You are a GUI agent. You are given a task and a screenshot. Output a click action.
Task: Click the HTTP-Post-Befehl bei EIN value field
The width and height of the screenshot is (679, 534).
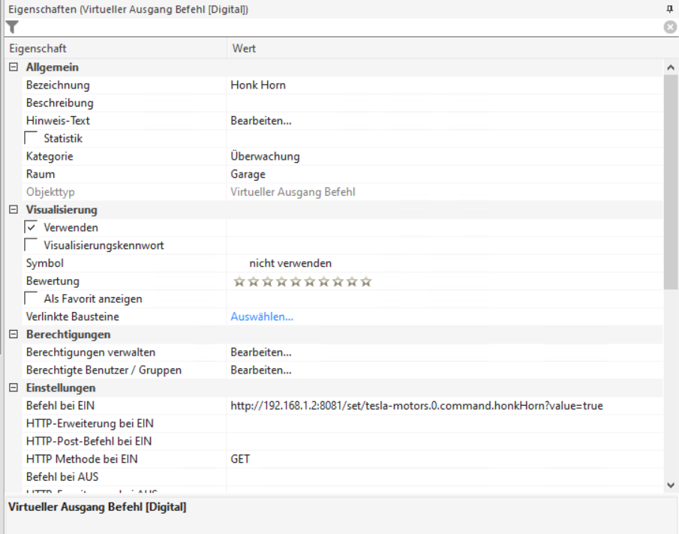[445, 441]
